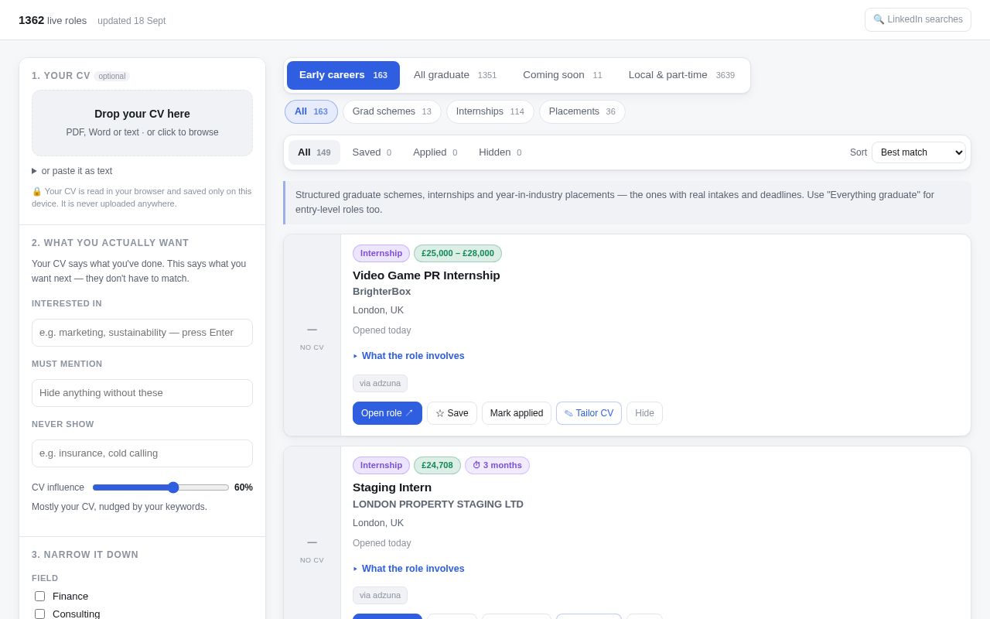Save the Video Game PR Internship

coord(452,413)
